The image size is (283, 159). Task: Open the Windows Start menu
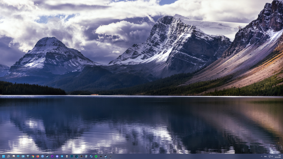click(x=3, y=156)
